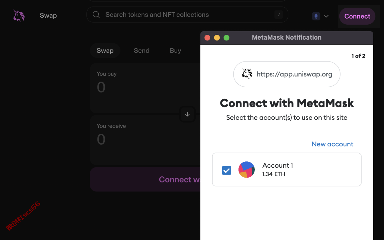This screenshot has width=384, height=240.
Task: Focus the token and NFT search field
Action: [x=187, y=15]
